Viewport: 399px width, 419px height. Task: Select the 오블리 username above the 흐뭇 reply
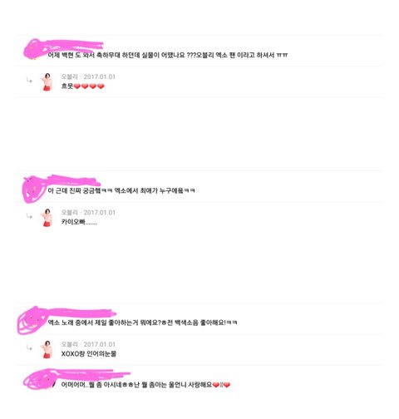(69, 76)
